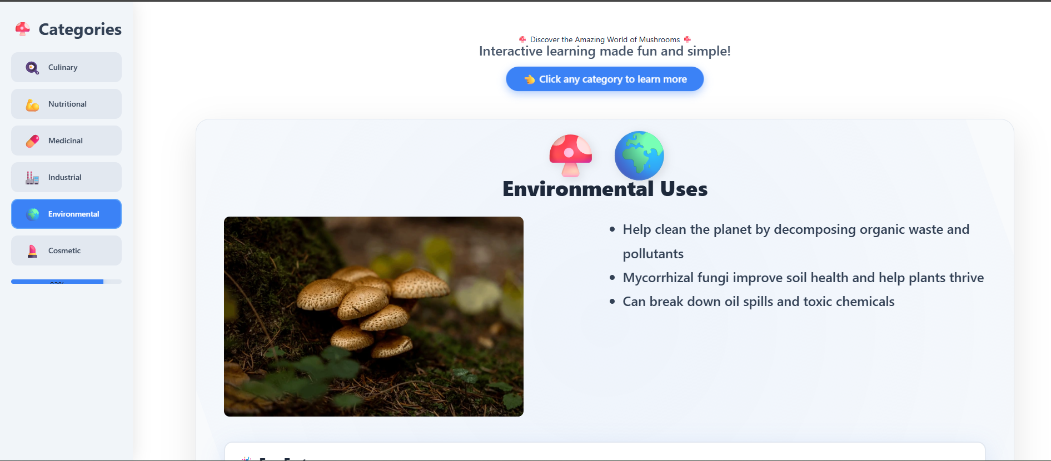The width and height of the screenshot is (1051, 461).
Task: Click the forest mushrooms photo
Action: (x=373, y=317)
